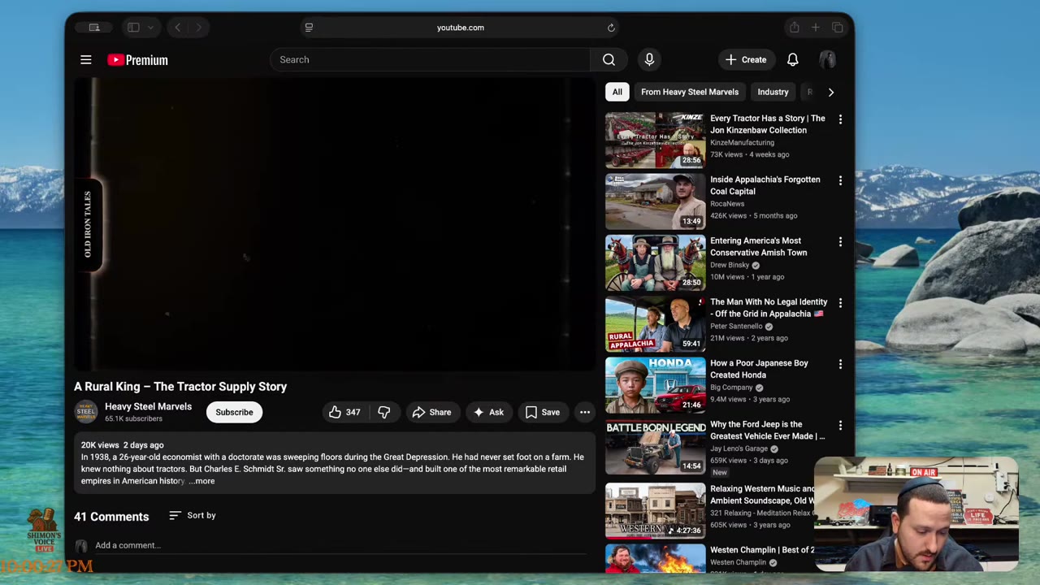Select the All filter chip

click(x=617, y=92)
